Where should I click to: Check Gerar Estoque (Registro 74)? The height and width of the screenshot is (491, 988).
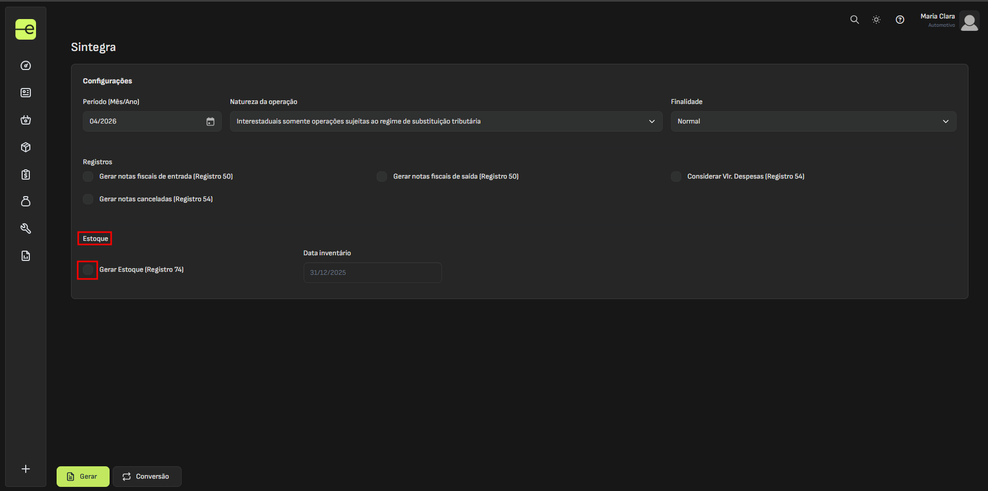(x=88, y=270)
